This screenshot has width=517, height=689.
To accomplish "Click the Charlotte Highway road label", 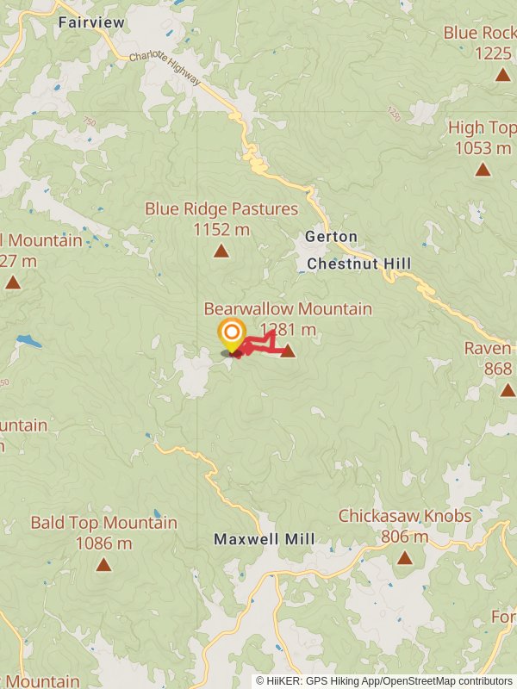I will (x=165, y=68).
